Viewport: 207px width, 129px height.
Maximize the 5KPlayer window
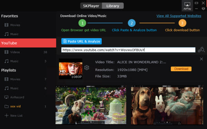tap(196, 3)
